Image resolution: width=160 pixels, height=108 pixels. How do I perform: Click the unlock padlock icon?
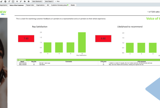pos(1,1)
